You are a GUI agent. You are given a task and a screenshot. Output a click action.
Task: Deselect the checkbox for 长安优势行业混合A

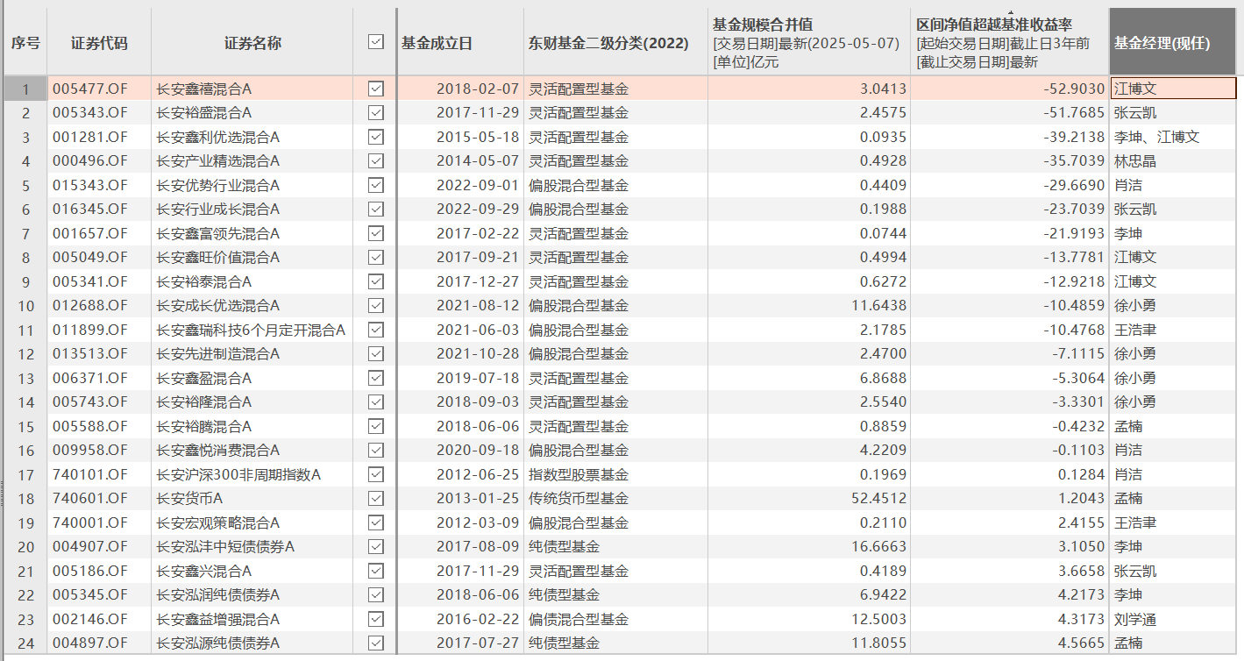click(376, 185)
